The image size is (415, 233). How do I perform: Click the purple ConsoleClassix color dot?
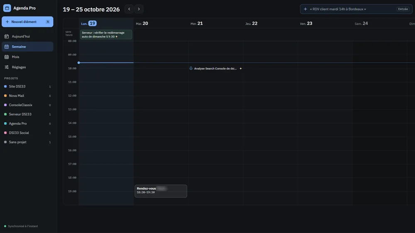[5, 105]
